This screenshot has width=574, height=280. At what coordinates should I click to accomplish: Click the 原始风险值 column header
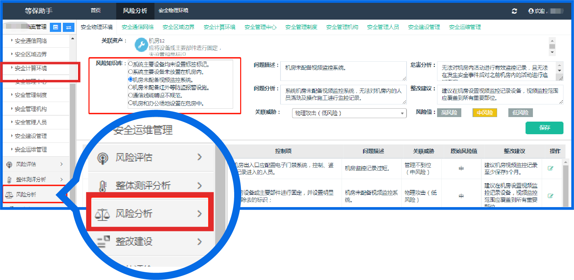coord(464,151)
